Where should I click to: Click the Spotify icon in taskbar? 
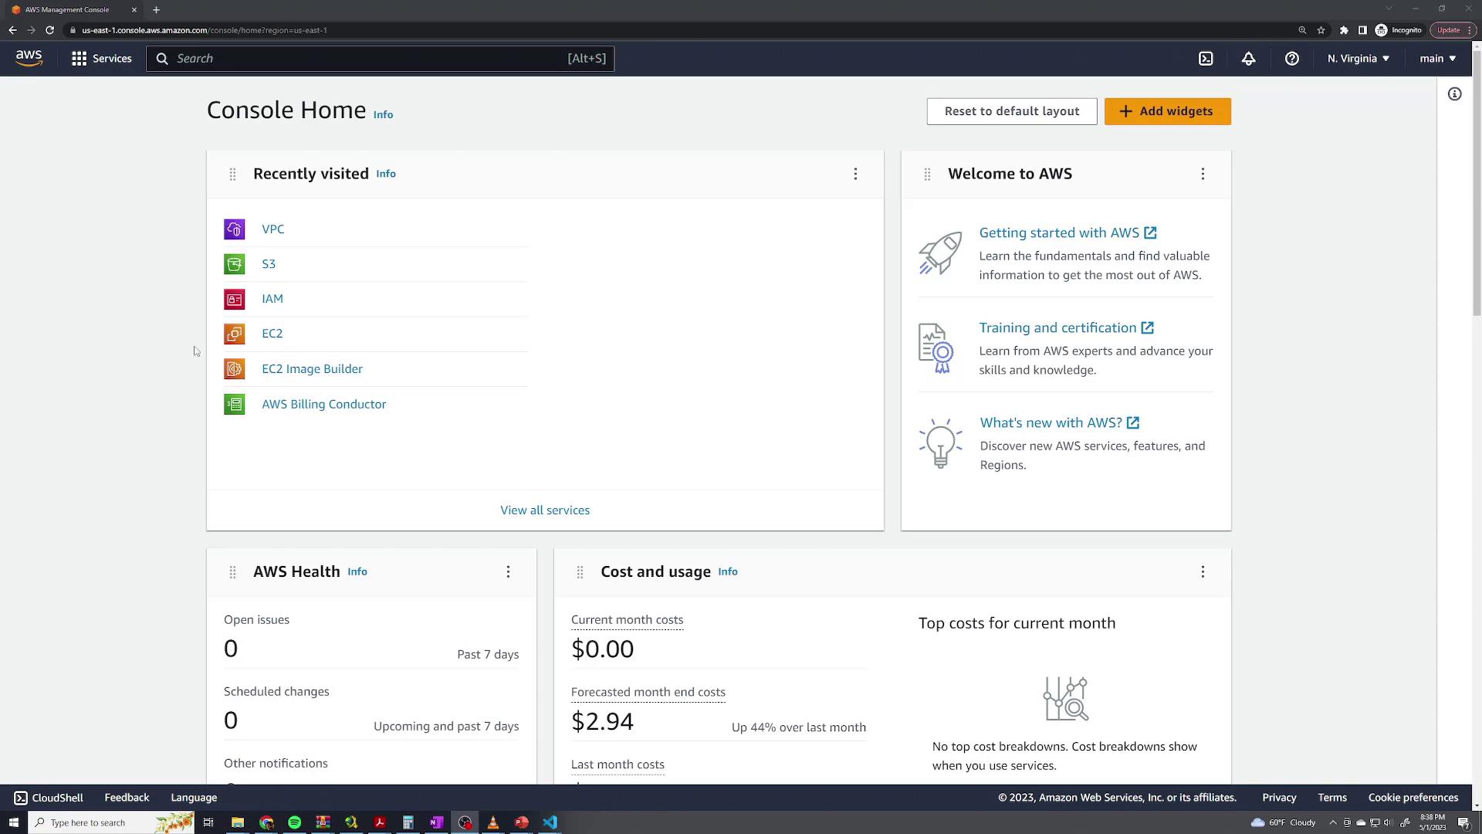click(x=294, y=822)
